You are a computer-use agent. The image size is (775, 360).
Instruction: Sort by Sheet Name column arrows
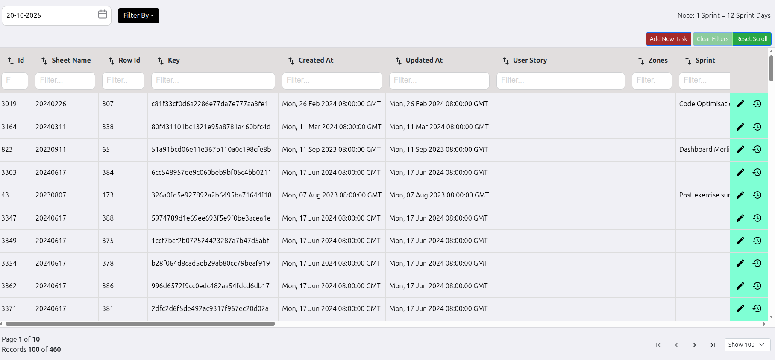click(44, 61)
